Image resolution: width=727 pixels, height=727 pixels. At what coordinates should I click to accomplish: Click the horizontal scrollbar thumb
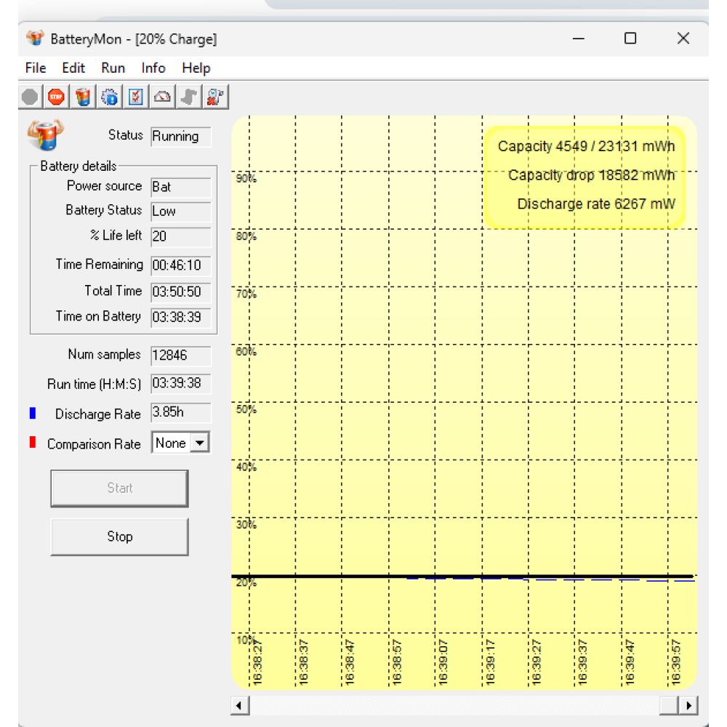click(669, 706)
